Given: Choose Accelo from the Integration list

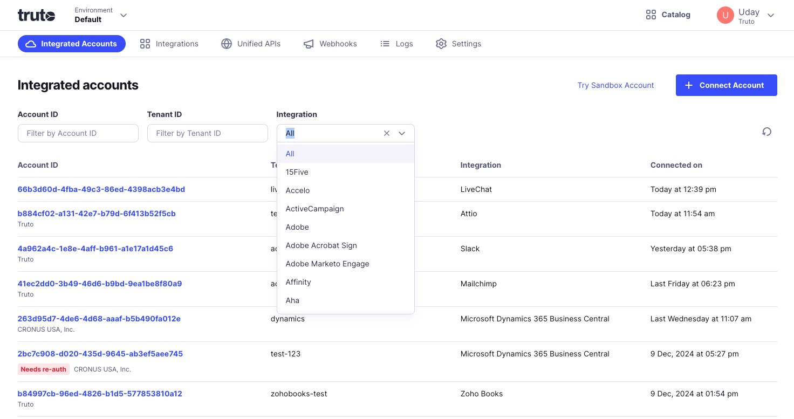Looking at the screenshot, I should 346,190.
